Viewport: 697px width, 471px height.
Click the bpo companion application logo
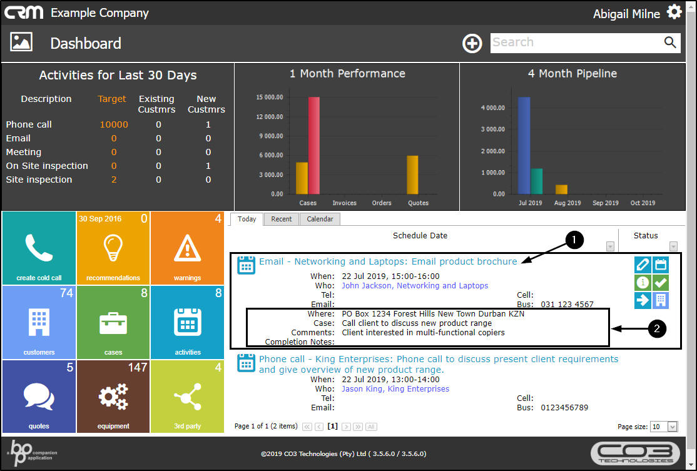click(32, 453)
